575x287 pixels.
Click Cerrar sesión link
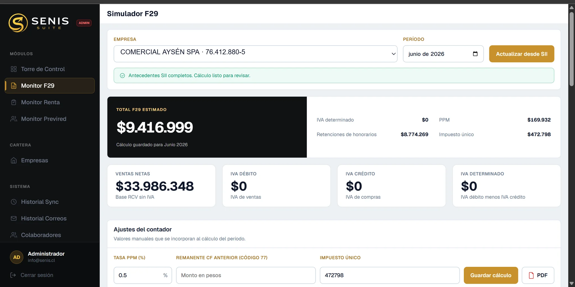[x=37, y=275]
